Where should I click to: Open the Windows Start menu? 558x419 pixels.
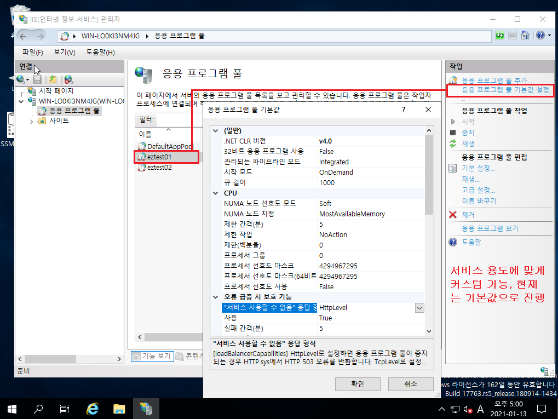click(11, 409)
